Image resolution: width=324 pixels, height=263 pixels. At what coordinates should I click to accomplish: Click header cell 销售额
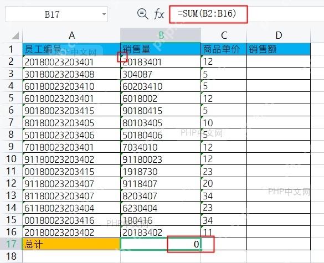coord(279,49)
